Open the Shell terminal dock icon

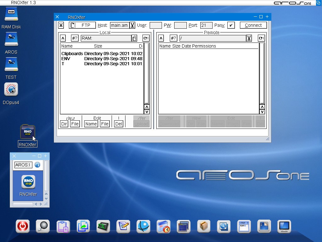point(244,226)
